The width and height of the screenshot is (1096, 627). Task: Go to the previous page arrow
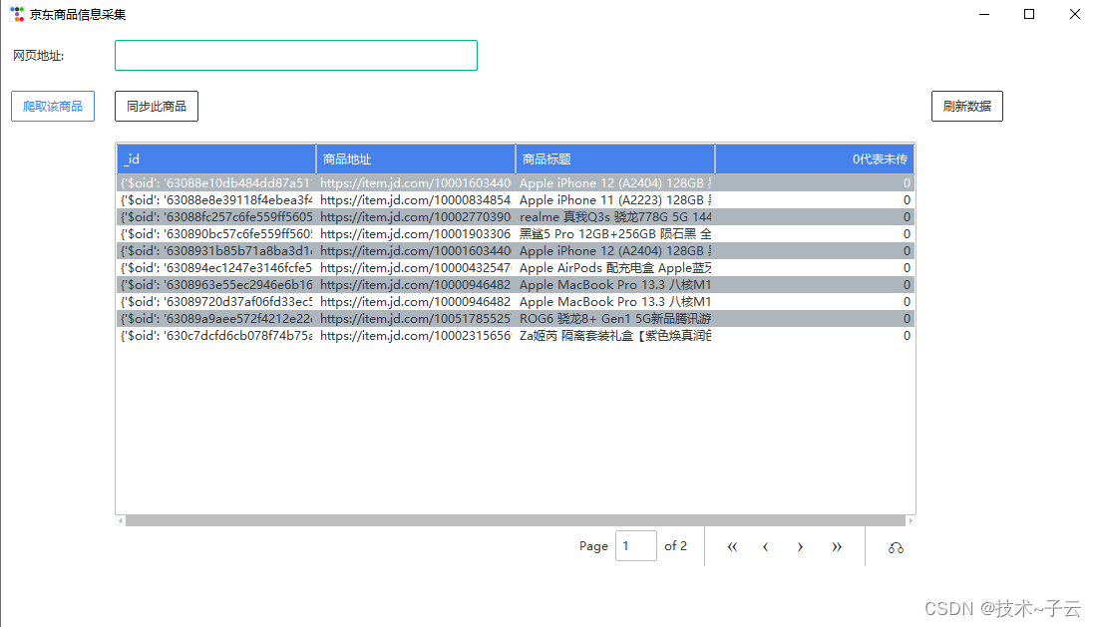point(765,547)
